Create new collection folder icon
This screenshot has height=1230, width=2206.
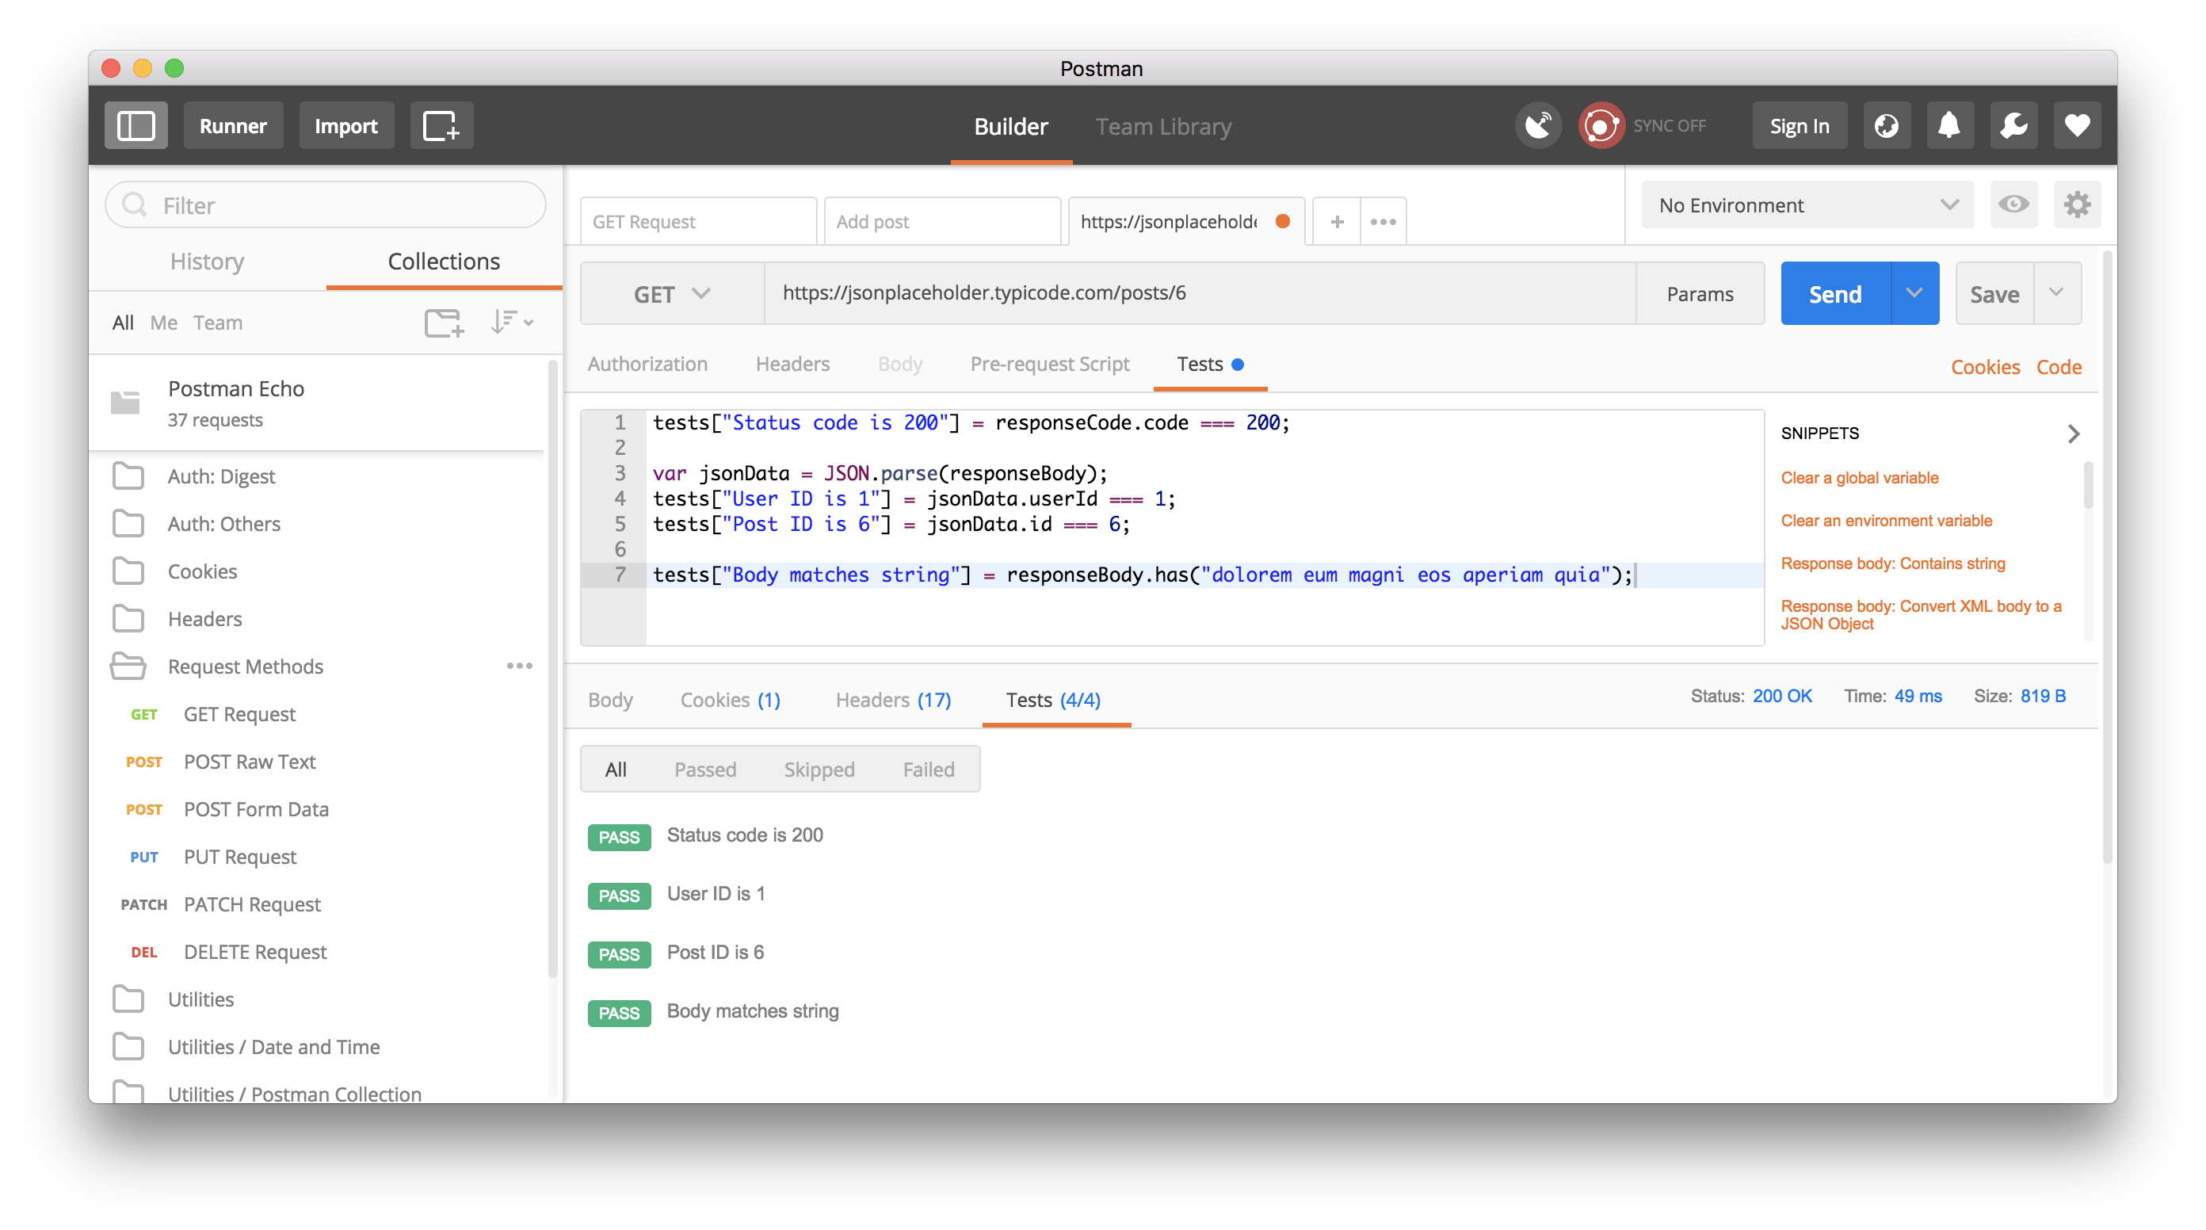[x=445, y=323]
